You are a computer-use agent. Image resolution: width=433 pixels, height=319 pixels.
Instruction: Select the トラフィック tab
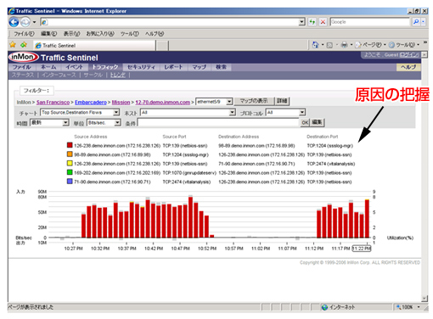coord(105,67)
